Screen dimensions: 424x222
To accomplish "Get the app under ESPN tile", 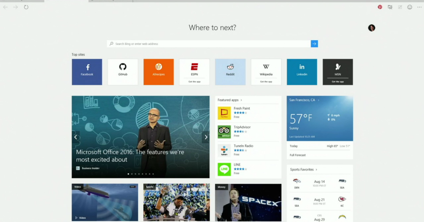I will click(x=194, y=82).
